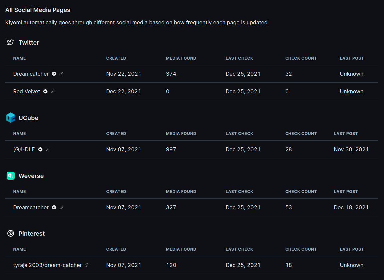Click the UCube cube logo icon
Screen dimensions: 384x280
point(11,118)
